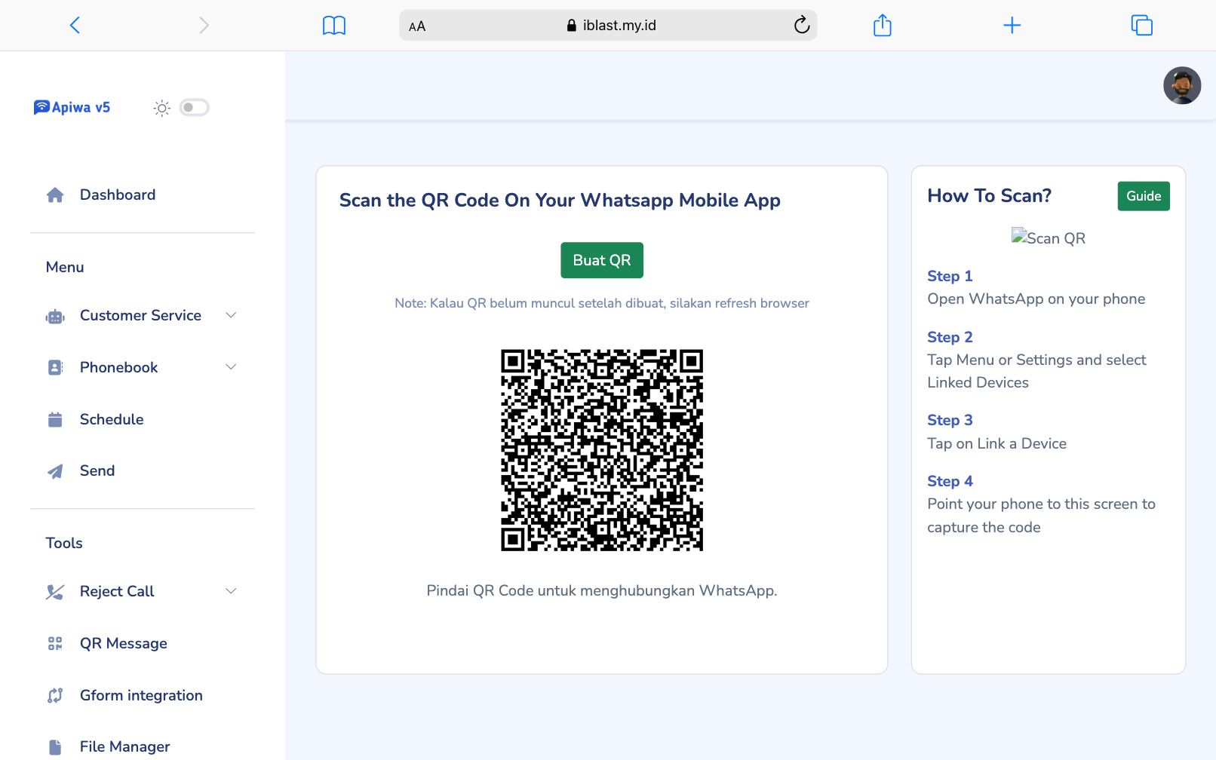Tap the Safari back arrow
The width and height of the screenshot is (1216, 760).
click(x=75, y=26)
